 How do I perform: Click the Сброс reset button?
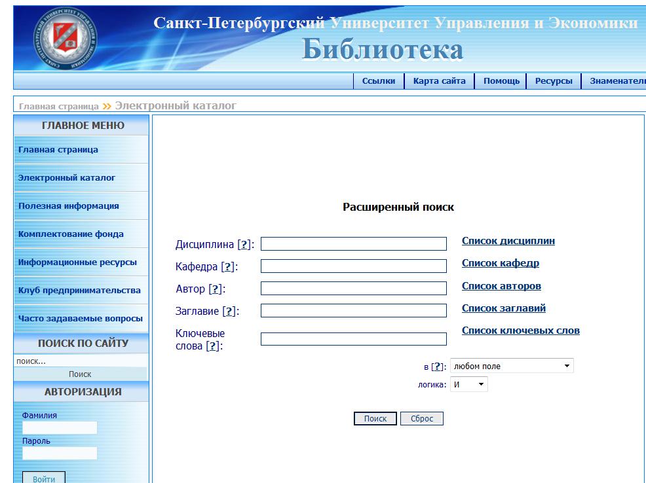tap(422, 418)
